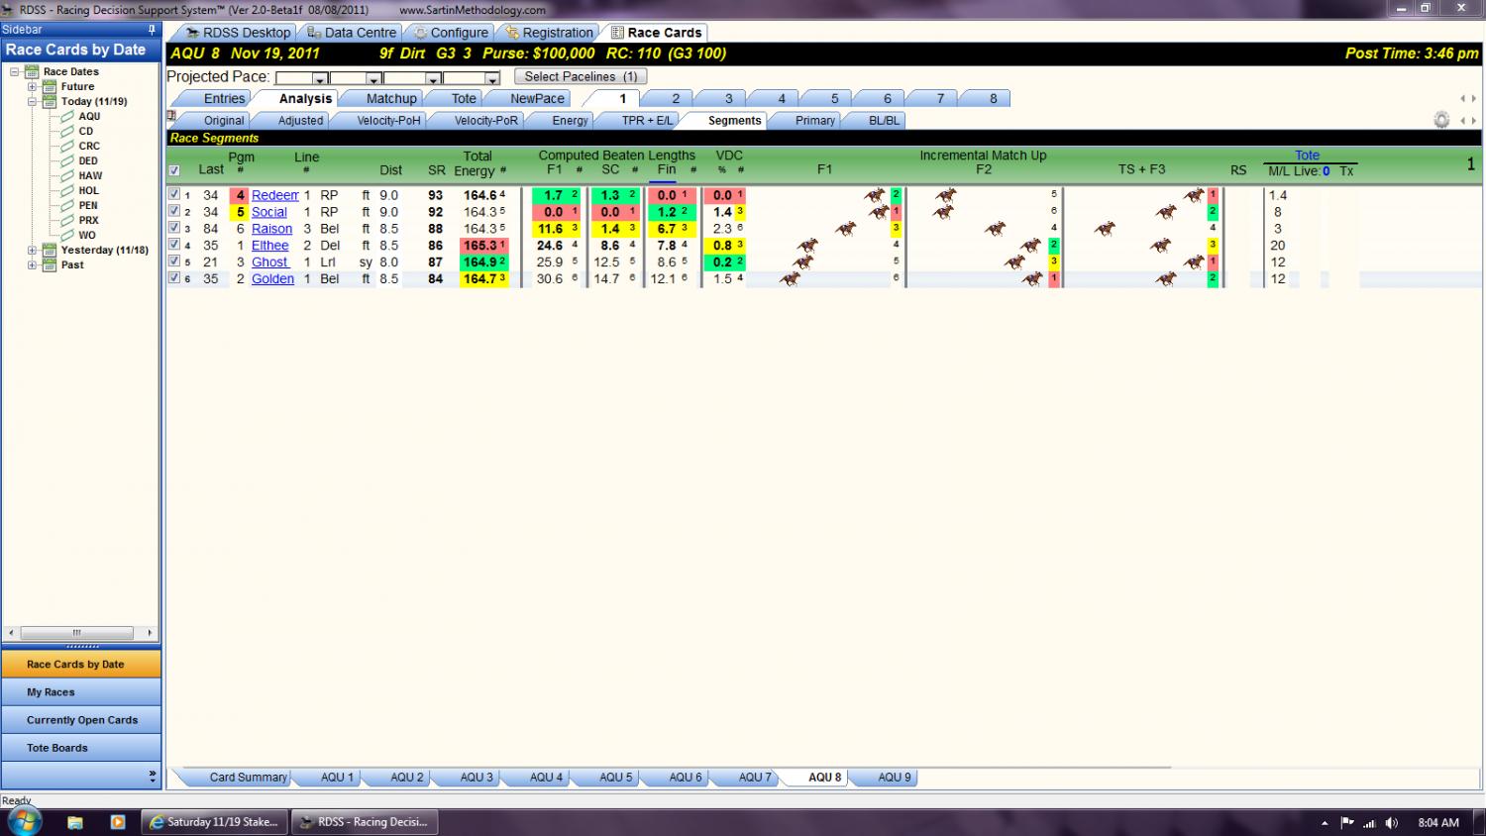Click the volume icon in system tray
The width and height of the screenshot is (1486, 836).
(x=1392, y=822)
